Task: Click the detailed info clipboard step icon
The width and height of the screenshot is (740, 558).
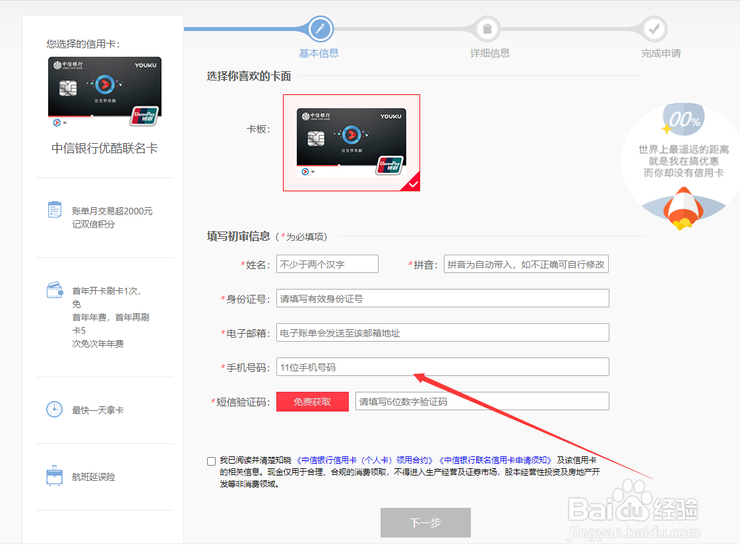Action: [487, 29]
